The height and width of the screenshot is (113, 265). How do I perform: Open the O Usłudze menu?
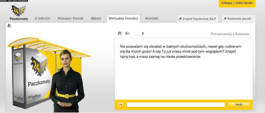43,18
